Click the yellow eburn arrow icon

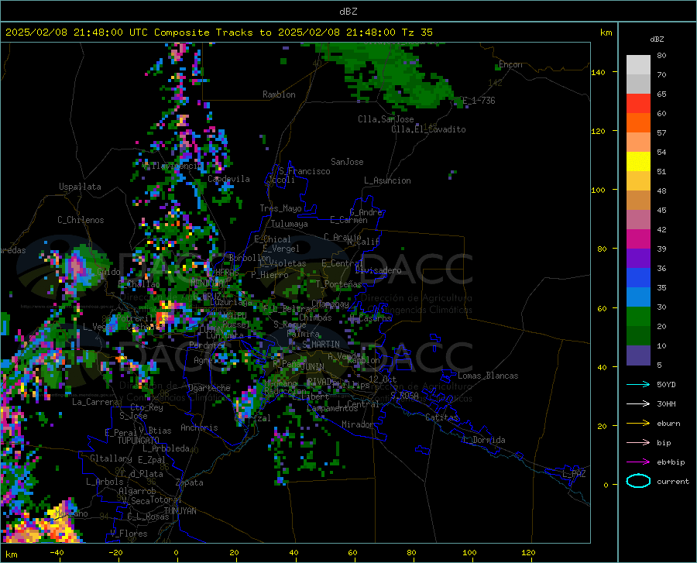point(638,424)
